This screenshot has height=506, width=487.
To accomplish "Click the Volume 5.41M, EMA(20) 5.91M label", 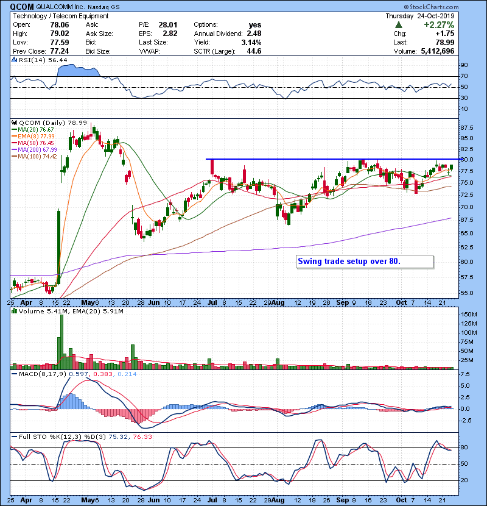I will (x=71, y=311).
